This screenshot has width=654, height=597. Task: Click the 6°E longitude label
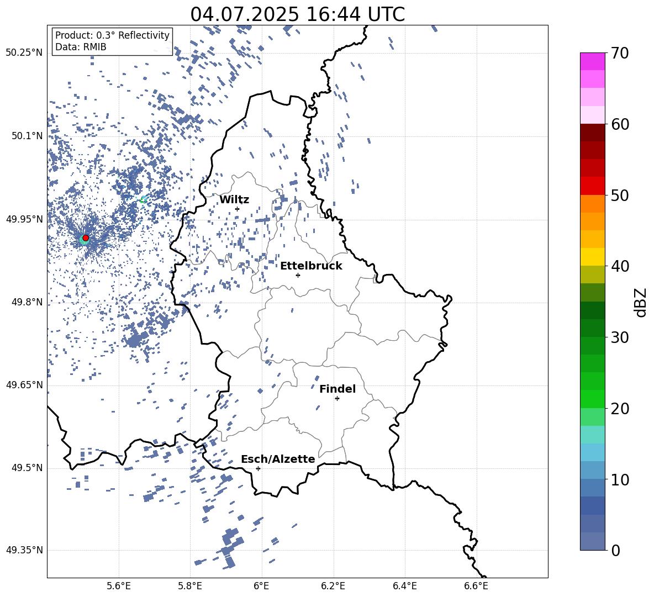coord(261,587)
